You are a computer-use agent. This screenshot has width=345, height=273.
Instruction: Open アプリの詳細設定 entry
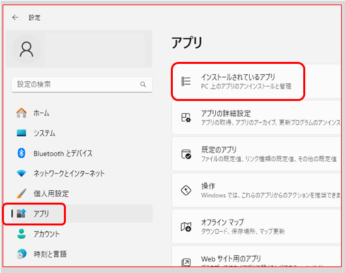pyautogui.click(x=256, y=117)
